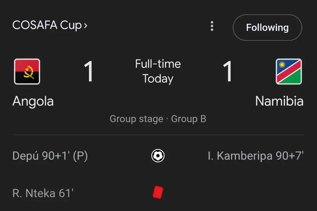Viewport: 317px width, 211px height.
Task: Tap the Full-time match status
Action: click(x=158, y=64)
